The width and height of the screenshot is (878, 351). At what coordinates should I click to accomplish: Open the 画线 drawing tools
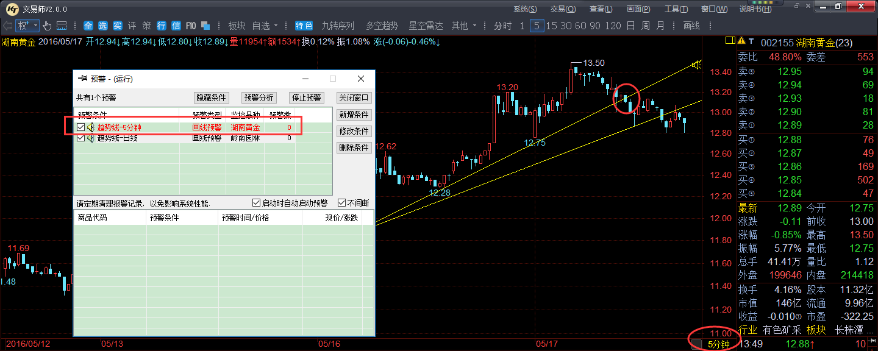point(691,26)
